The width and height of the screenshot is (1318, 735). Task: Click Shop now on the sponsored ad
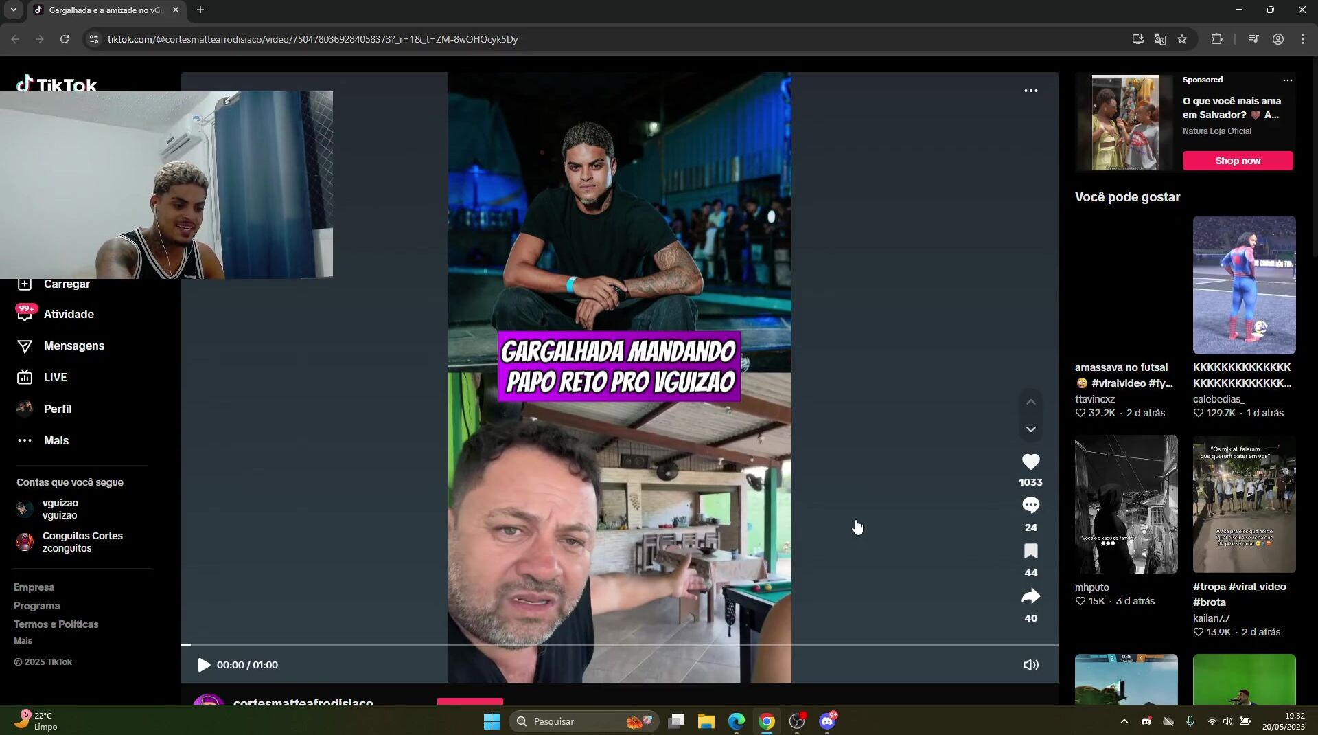(x=1238, y=161)
